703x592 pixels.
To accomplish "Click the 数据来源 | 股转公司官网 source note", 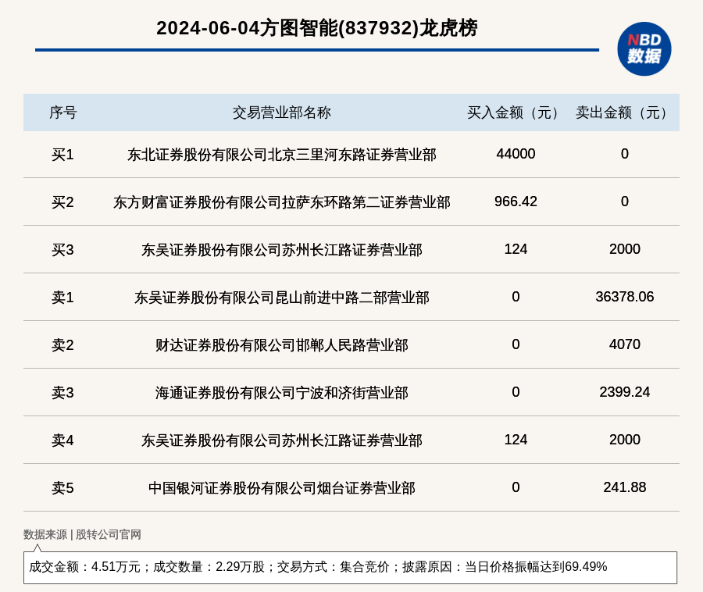I will click(82, 534).
